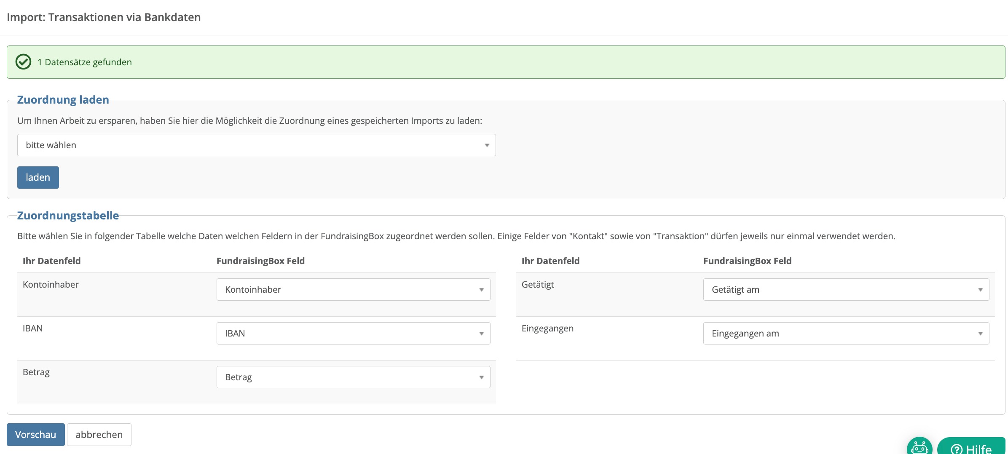Image resolution: width=1008 pixels, height=454 pixels.
Task: Click the arrow on the 'Getätigt am' select
Action: coord(980,290)
